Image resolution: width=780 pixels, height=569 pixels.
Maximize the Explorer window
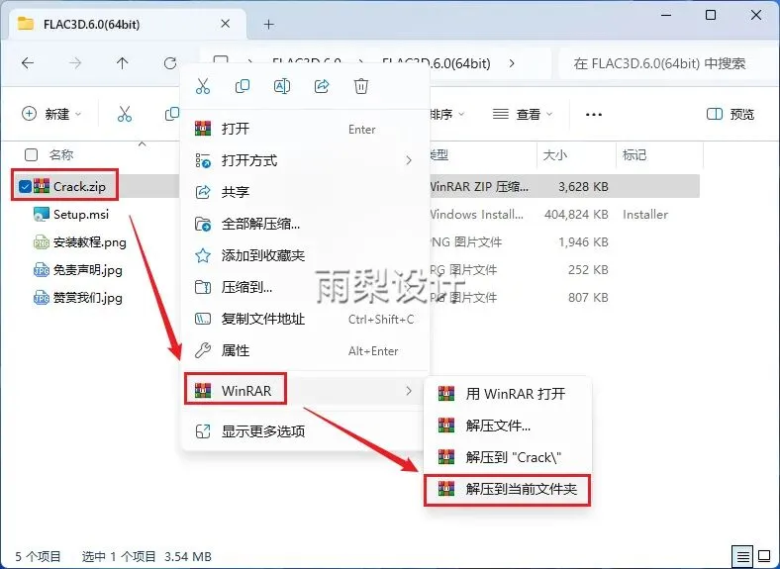coord(711,15)
